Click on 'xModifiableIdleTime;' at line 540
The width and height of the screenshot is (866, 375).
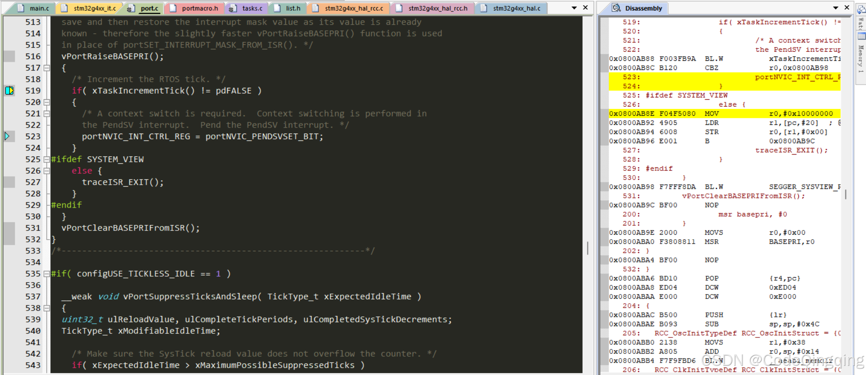(169, 331)
